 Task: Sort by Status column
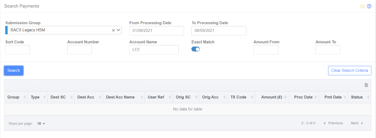(359, 97)
